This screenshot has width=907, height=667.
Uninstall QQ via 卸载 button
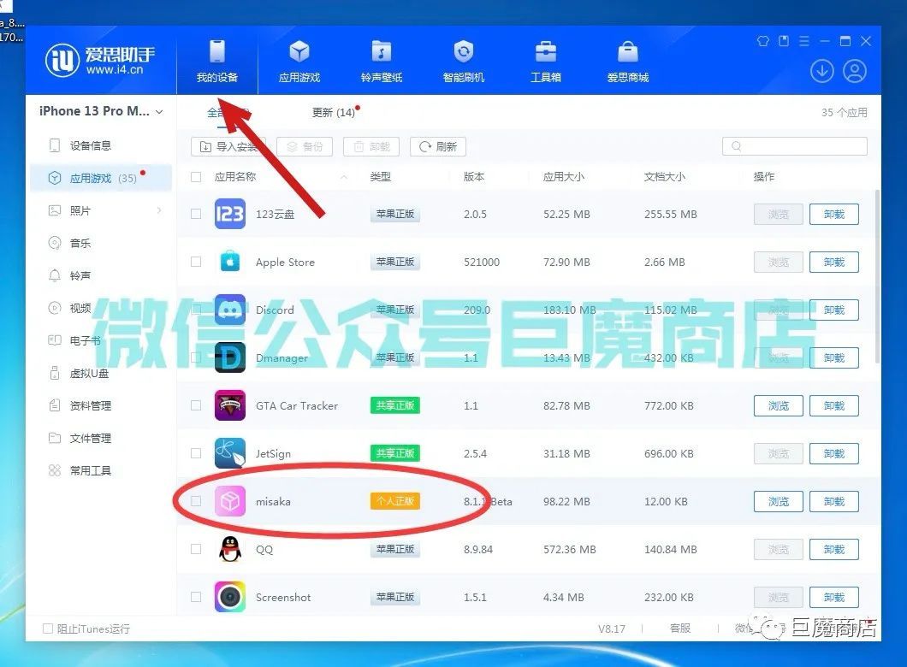tap(833, 549)
